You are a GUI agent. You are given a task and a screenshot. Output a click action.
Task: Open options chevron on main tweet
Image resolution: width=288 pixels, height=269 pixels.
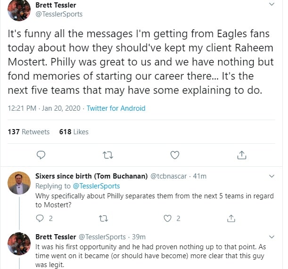pyautogui.click(x=272, y=4)
